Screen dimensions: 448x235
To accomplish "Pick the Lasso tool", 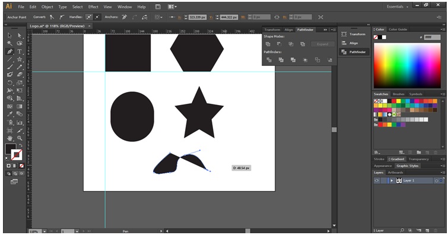I will click(20, 43).
